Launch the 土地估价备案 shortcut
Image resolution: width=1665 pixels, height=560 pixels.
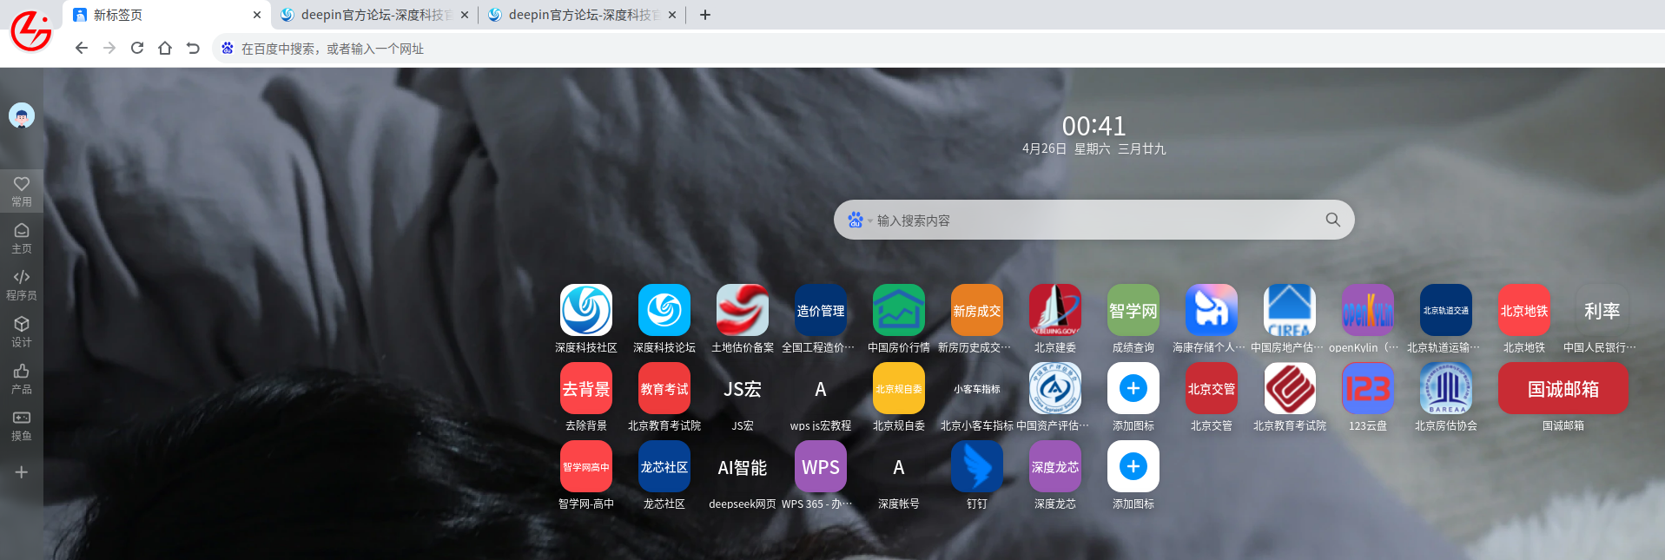pos(743,310)
